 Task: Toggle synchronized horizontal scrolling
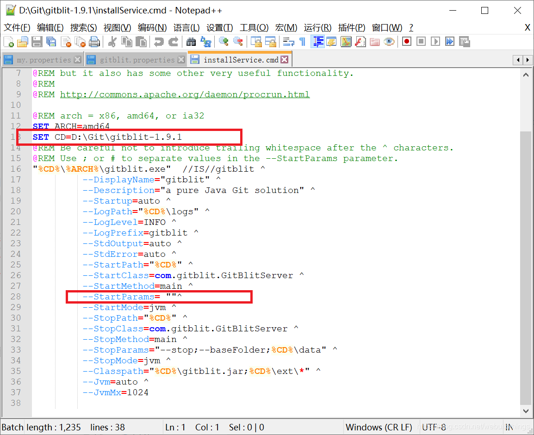click(x=271, y=42)
